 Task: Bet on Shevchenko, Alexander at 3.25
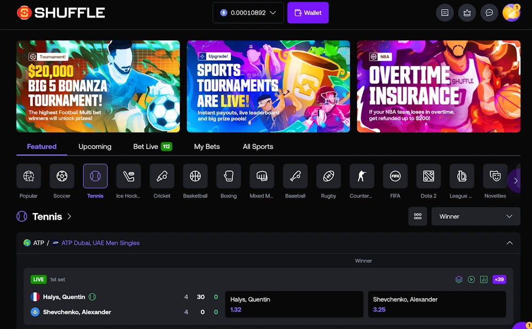436,305
